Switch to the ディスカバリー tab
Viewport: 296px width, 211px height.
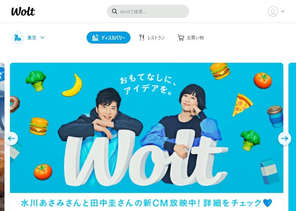pyautogui.click(x=108, y=37)
